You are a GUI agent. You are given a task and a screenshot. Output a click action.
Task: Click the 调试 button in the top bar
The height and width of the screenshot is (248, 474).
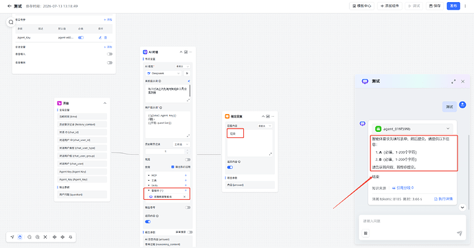pos(414,5)
